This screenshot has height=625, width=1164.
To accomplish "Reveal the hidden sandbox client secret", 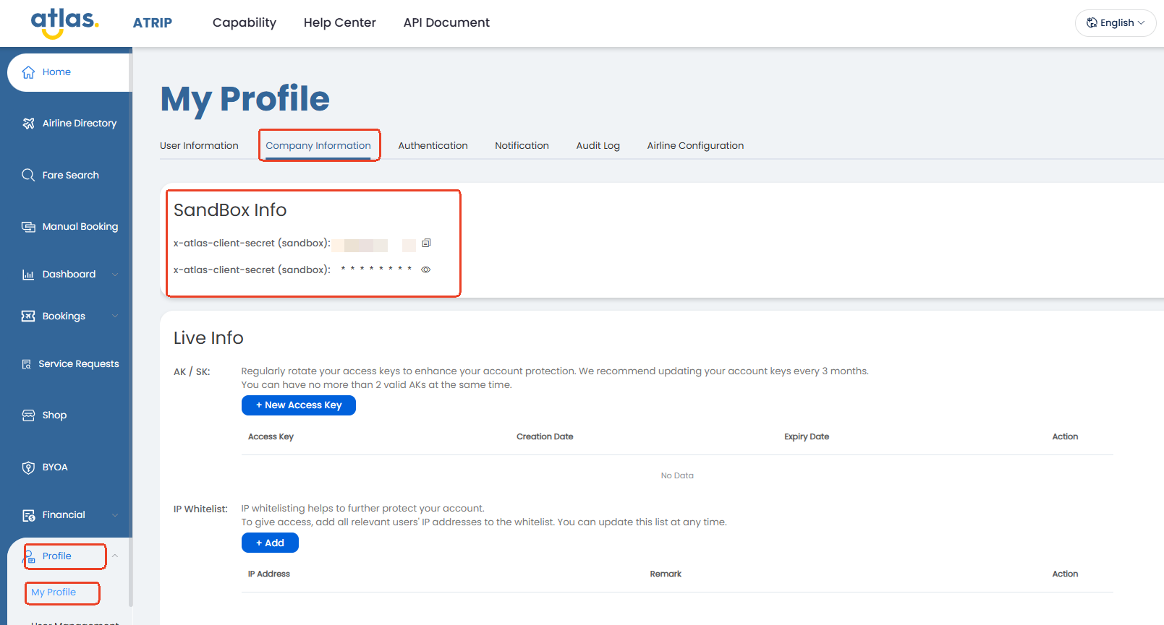I will tap(426, 270).
